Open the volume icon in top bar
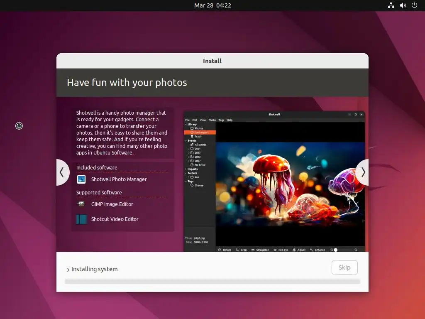 [x=403, y=5]
